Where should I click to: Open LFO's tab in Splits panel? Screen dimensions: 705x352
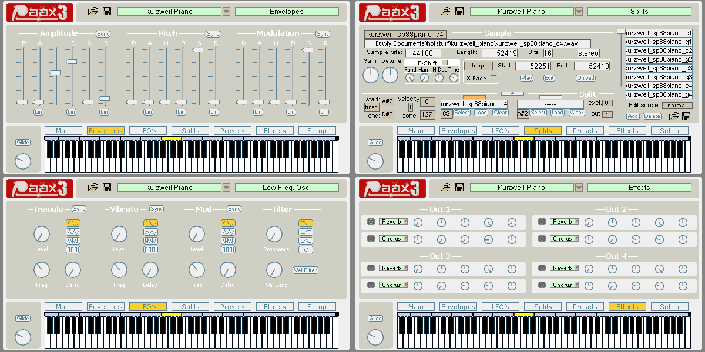pos(501,131)
